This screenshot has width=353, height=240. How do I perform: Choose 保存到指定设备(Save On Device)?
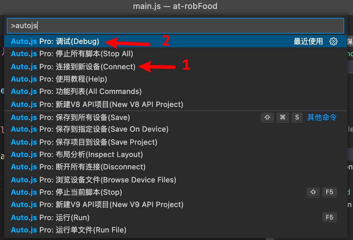click(x=175, y=129)
